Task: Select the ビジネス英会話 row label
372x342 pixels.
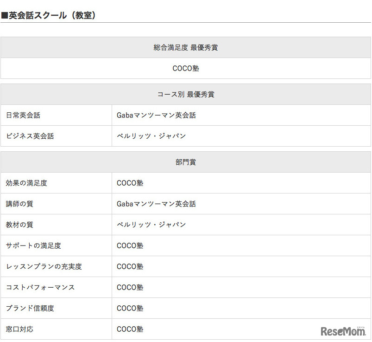Action: point(32,136)
